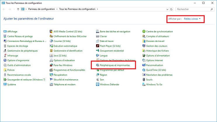Screen dimensions: 217x122
Task: Open the Windows Defender icon
Action: tap(98, 84)
